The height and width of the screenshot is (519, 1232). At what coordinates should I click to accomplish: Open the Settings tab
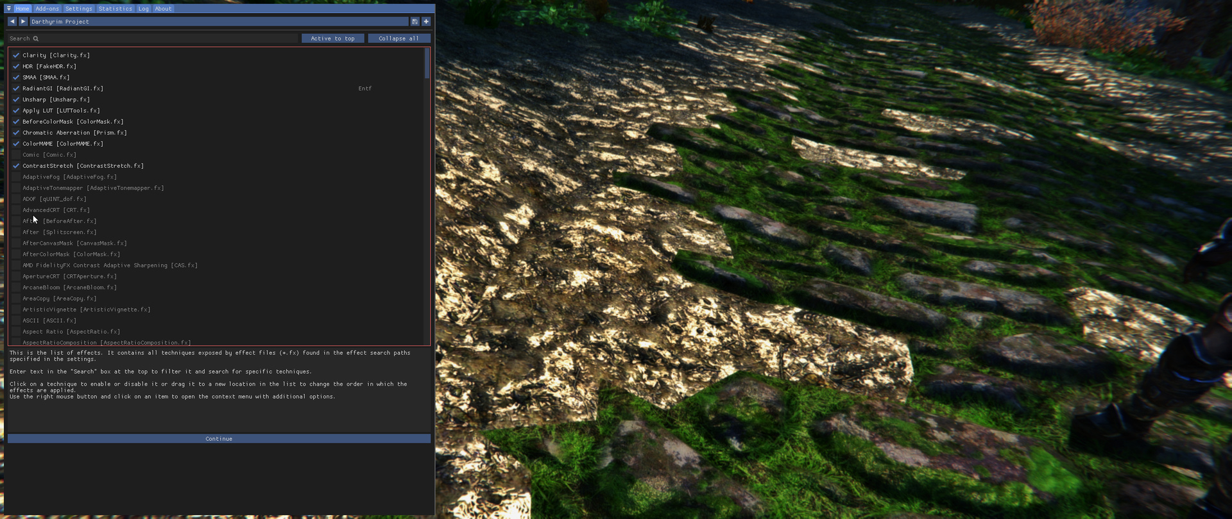pos(79,8)
